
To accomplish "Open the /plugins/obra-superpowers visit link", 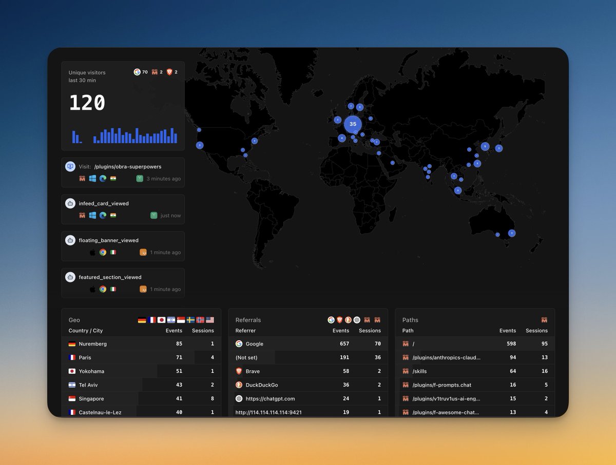I will point(128,166).
